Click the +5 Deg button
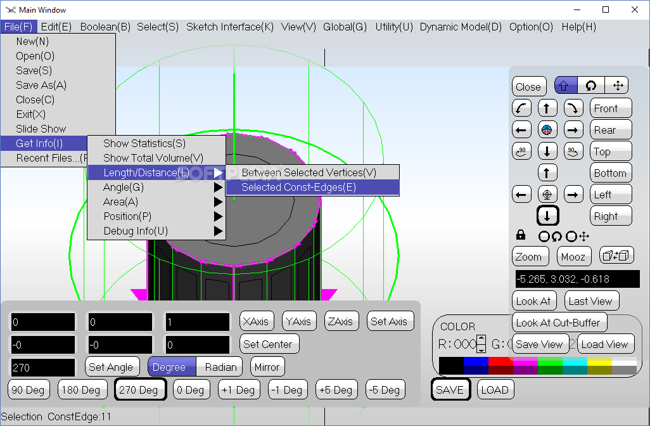 point(336,389)
